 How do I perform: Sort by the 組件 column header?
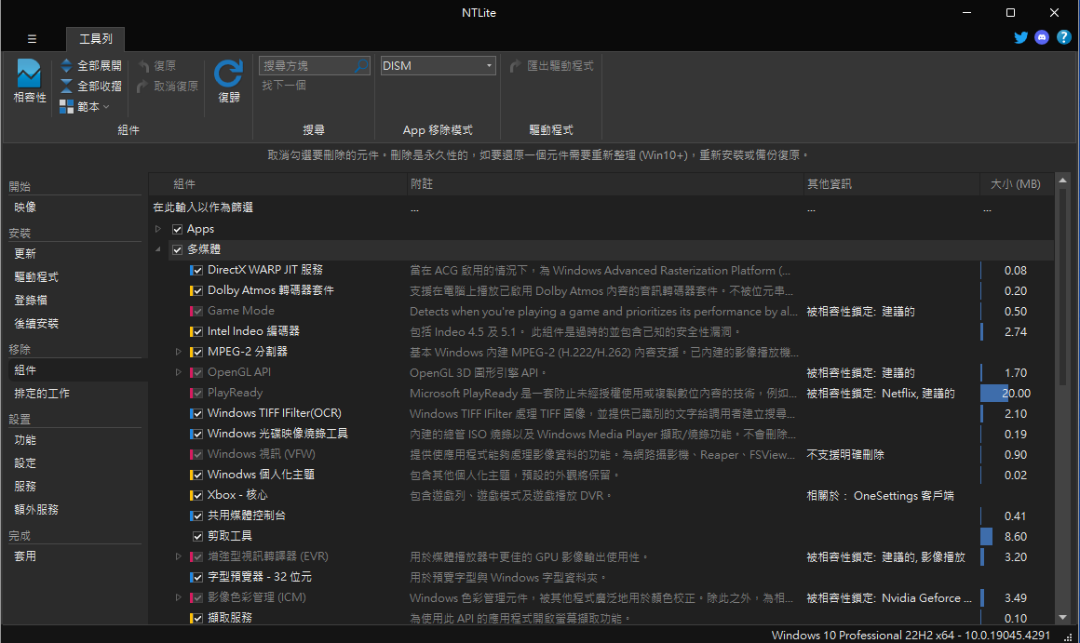click(278, 184)
